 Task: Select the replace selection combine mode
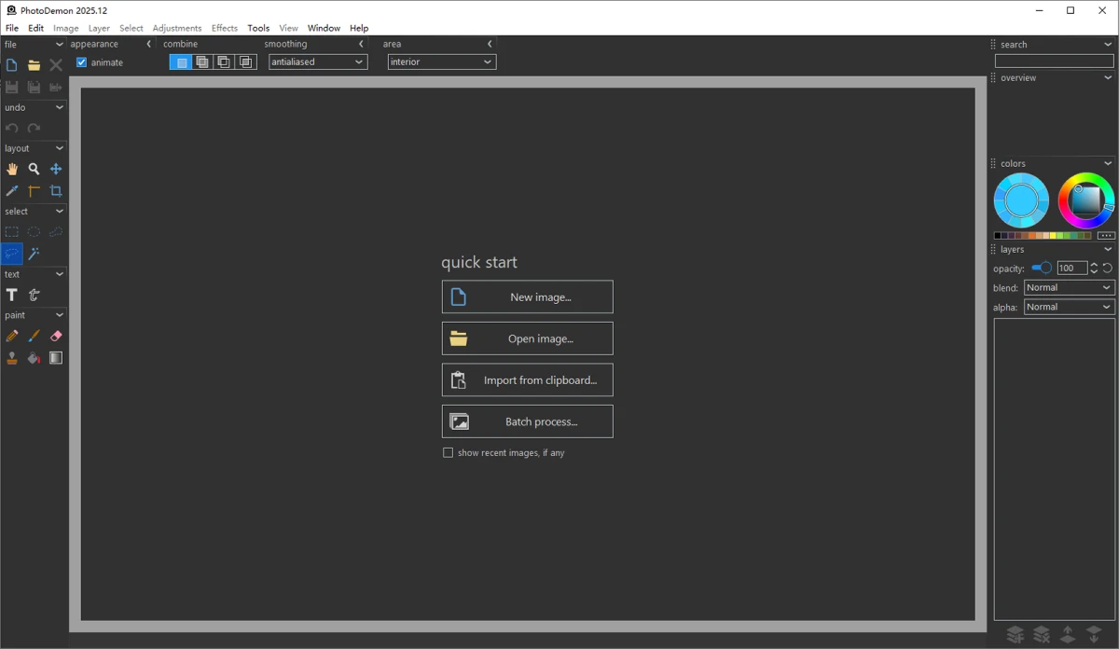coord(181,62)
